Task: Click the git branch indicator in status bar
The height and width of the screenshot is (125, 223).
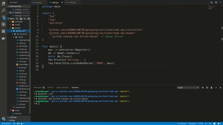Action: 6,124
